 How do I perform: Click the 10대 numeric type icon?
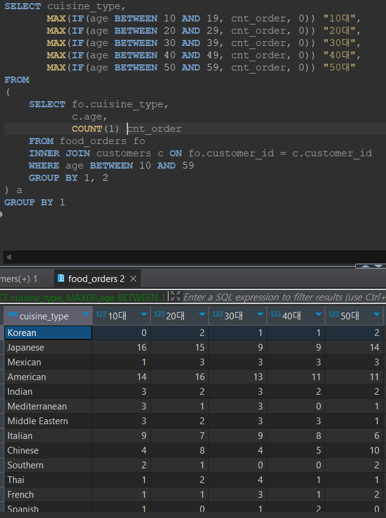point(101,314)
